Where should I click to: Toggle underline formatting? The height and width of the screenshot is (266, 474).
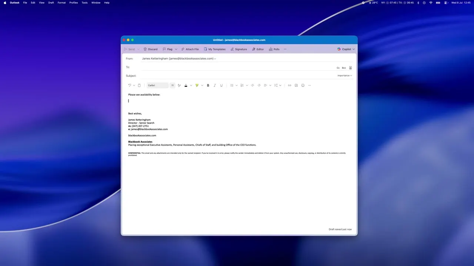click(x=221, y=85)
